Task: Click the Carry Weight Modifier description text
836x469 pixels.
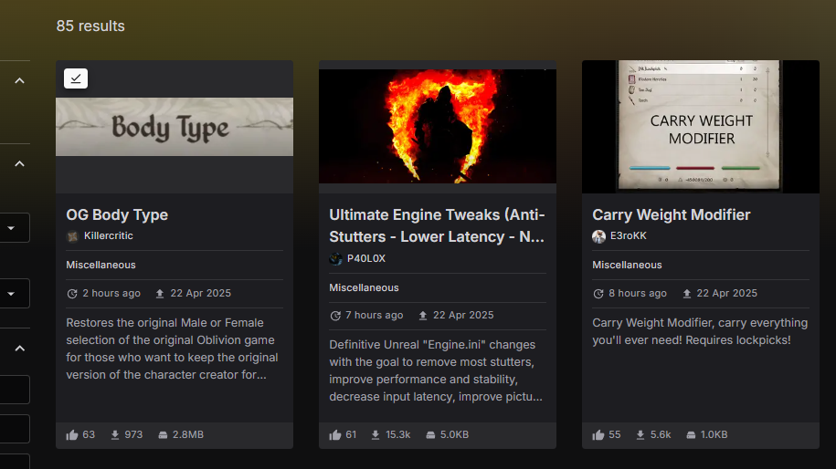Action: click(700, 331)
